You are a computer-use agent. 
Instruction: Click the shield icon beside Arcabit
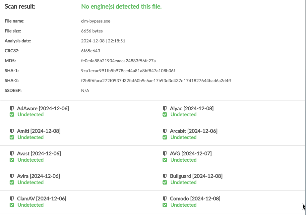pyautogui.click(x=165, y=131)
